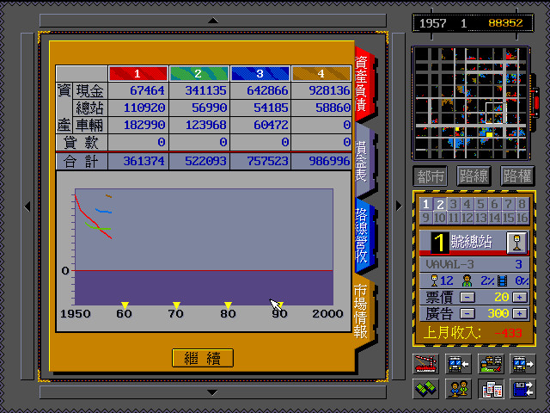Click the bus with right arrow icon
Image resolution: width=550 pixels, height=413 pixels.
pyautogui.click(x=522, y=363)
